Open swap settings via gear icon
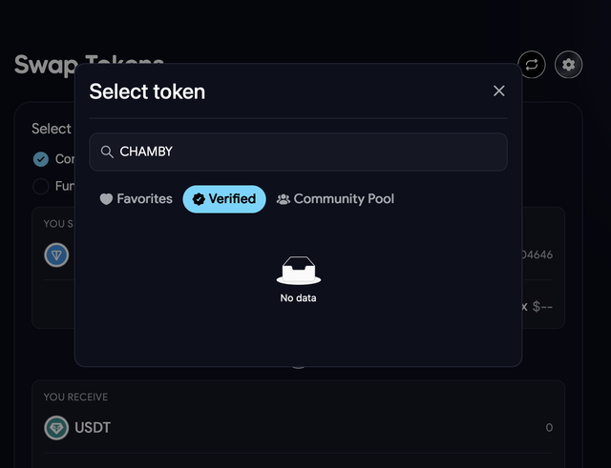The width and height of the screenshot is (611, 468). pos(569,65)
